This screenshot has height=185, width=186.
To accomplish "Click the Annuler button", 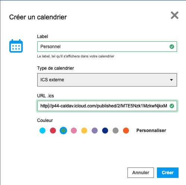I will (141, 173).
